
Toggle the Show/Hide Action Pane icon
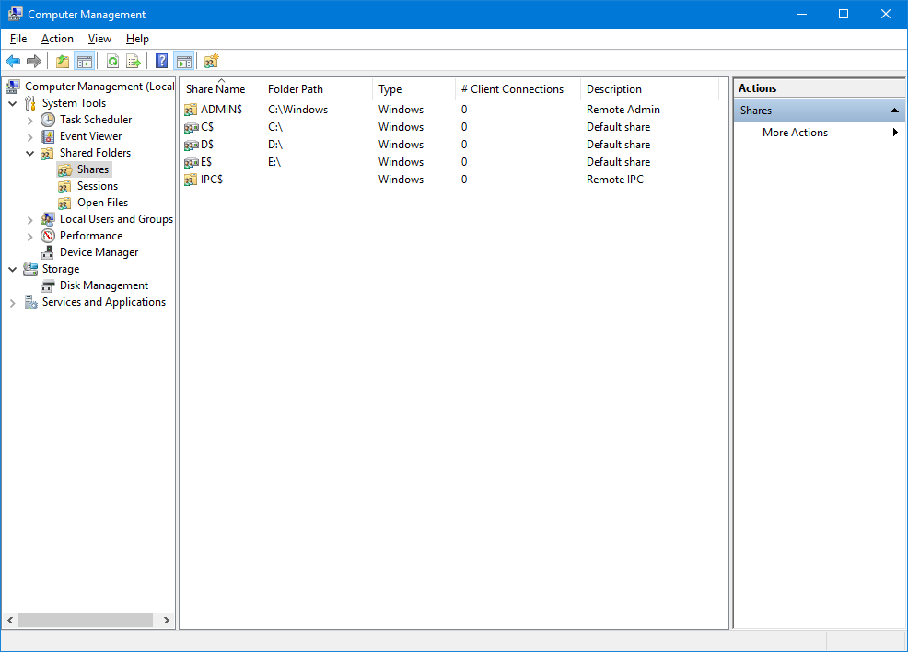184,61
